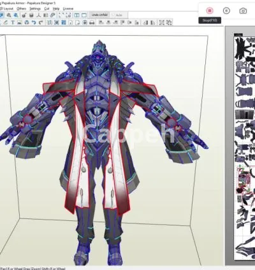255x270 pixels.
Task: Click the red-outlined parts in the 2D layout
Action: tap(244, 180)
